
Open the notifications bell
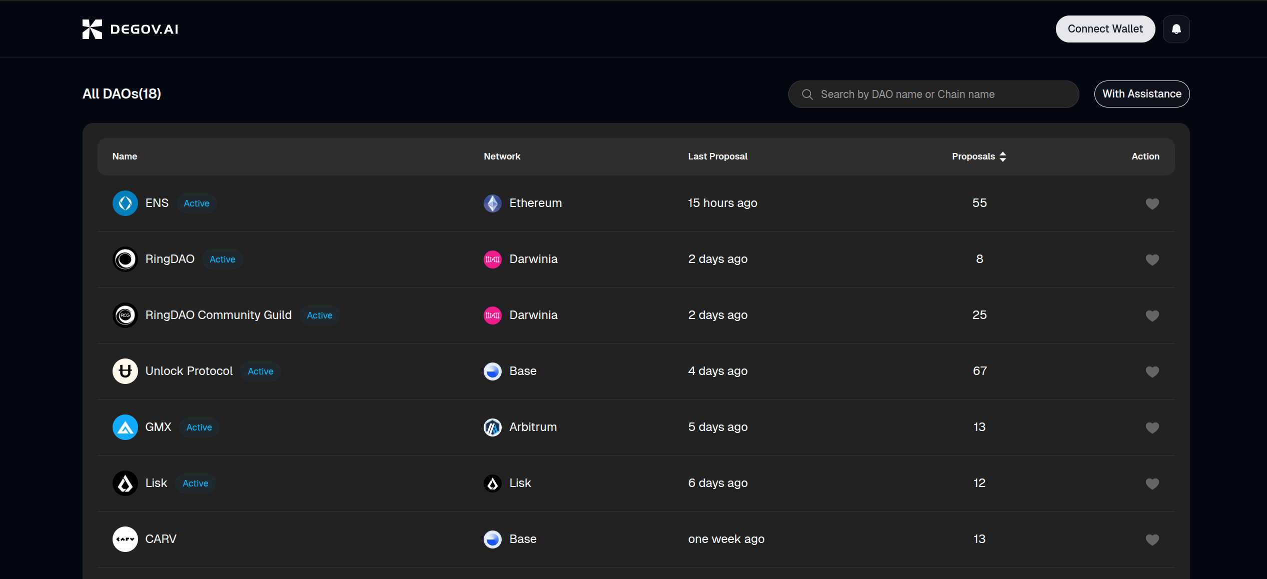(1176, 29)
